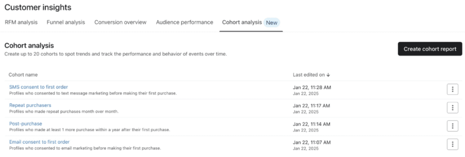Open the Email consent to first order cohort

(x=39, y=142)
